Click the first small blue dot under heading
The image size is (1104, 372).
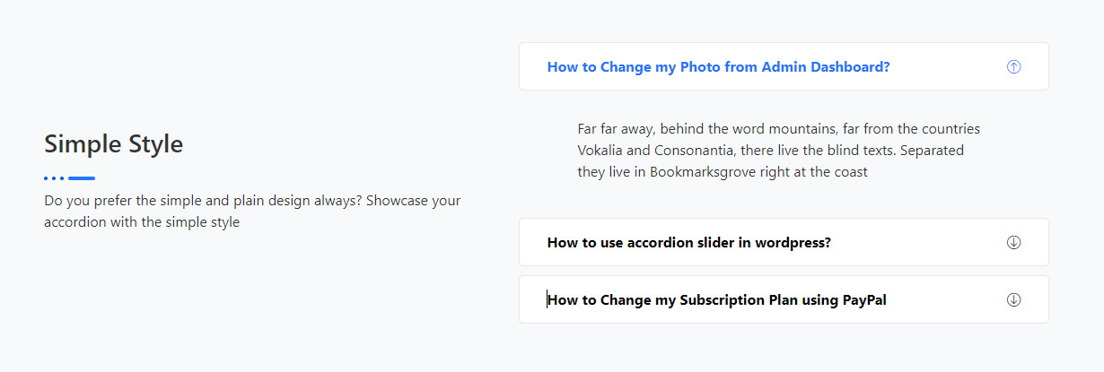tap(46, 178)
